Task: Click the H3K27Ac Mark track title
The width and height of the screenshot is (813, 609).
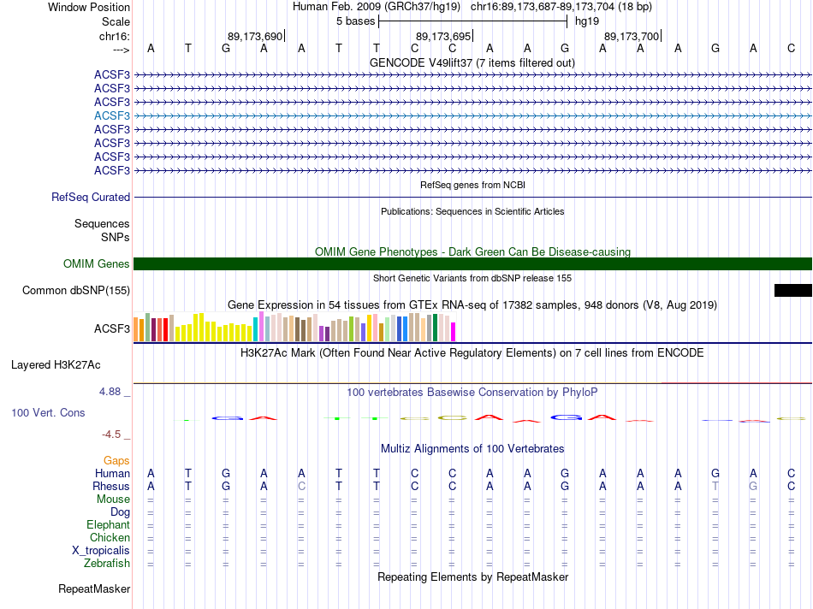Action: (472, 353)
